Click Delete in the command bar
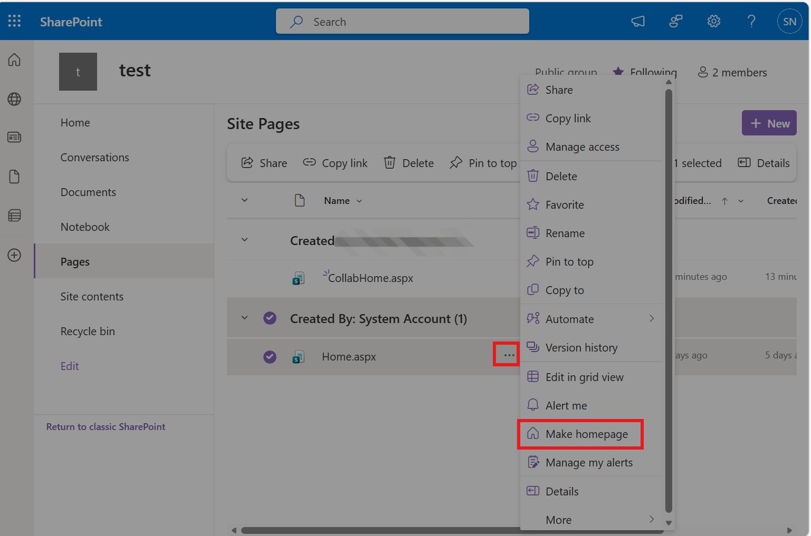Image resolution: width=811 pixels, height=536 pixels. [x=409, y=163]
